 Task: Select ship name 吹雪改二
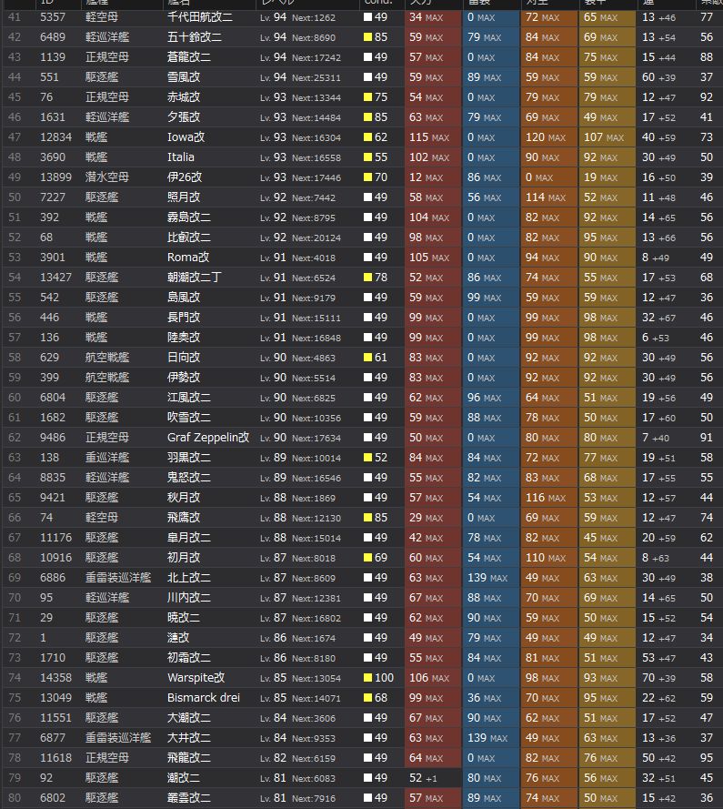coord(189,418)
